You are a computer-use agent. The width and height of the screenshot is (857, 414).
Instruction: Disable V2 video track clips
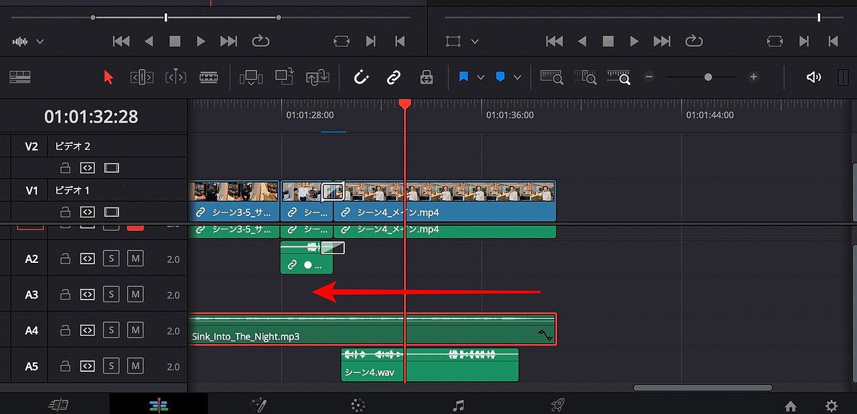(x=112, y=168)
